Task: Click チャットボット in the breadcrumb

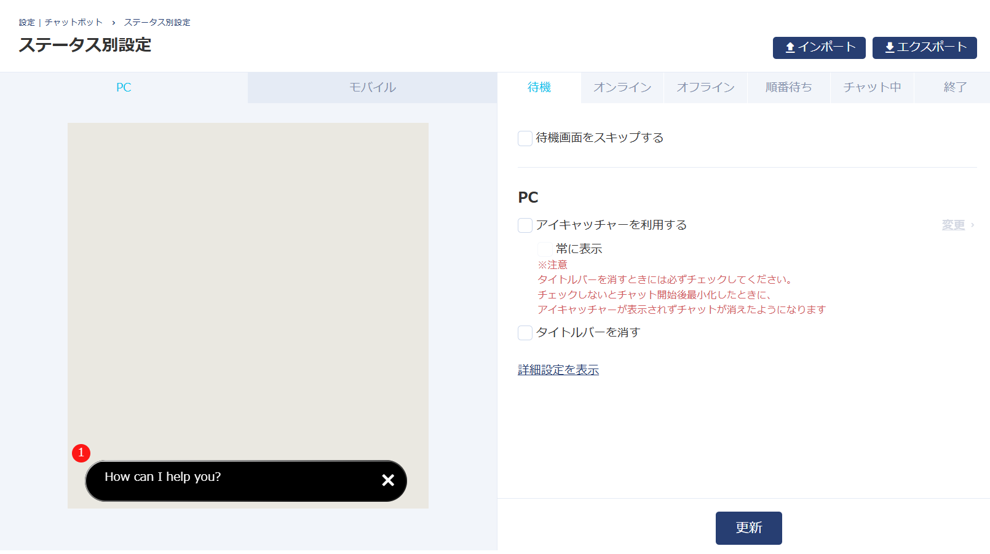Action: 74,22
